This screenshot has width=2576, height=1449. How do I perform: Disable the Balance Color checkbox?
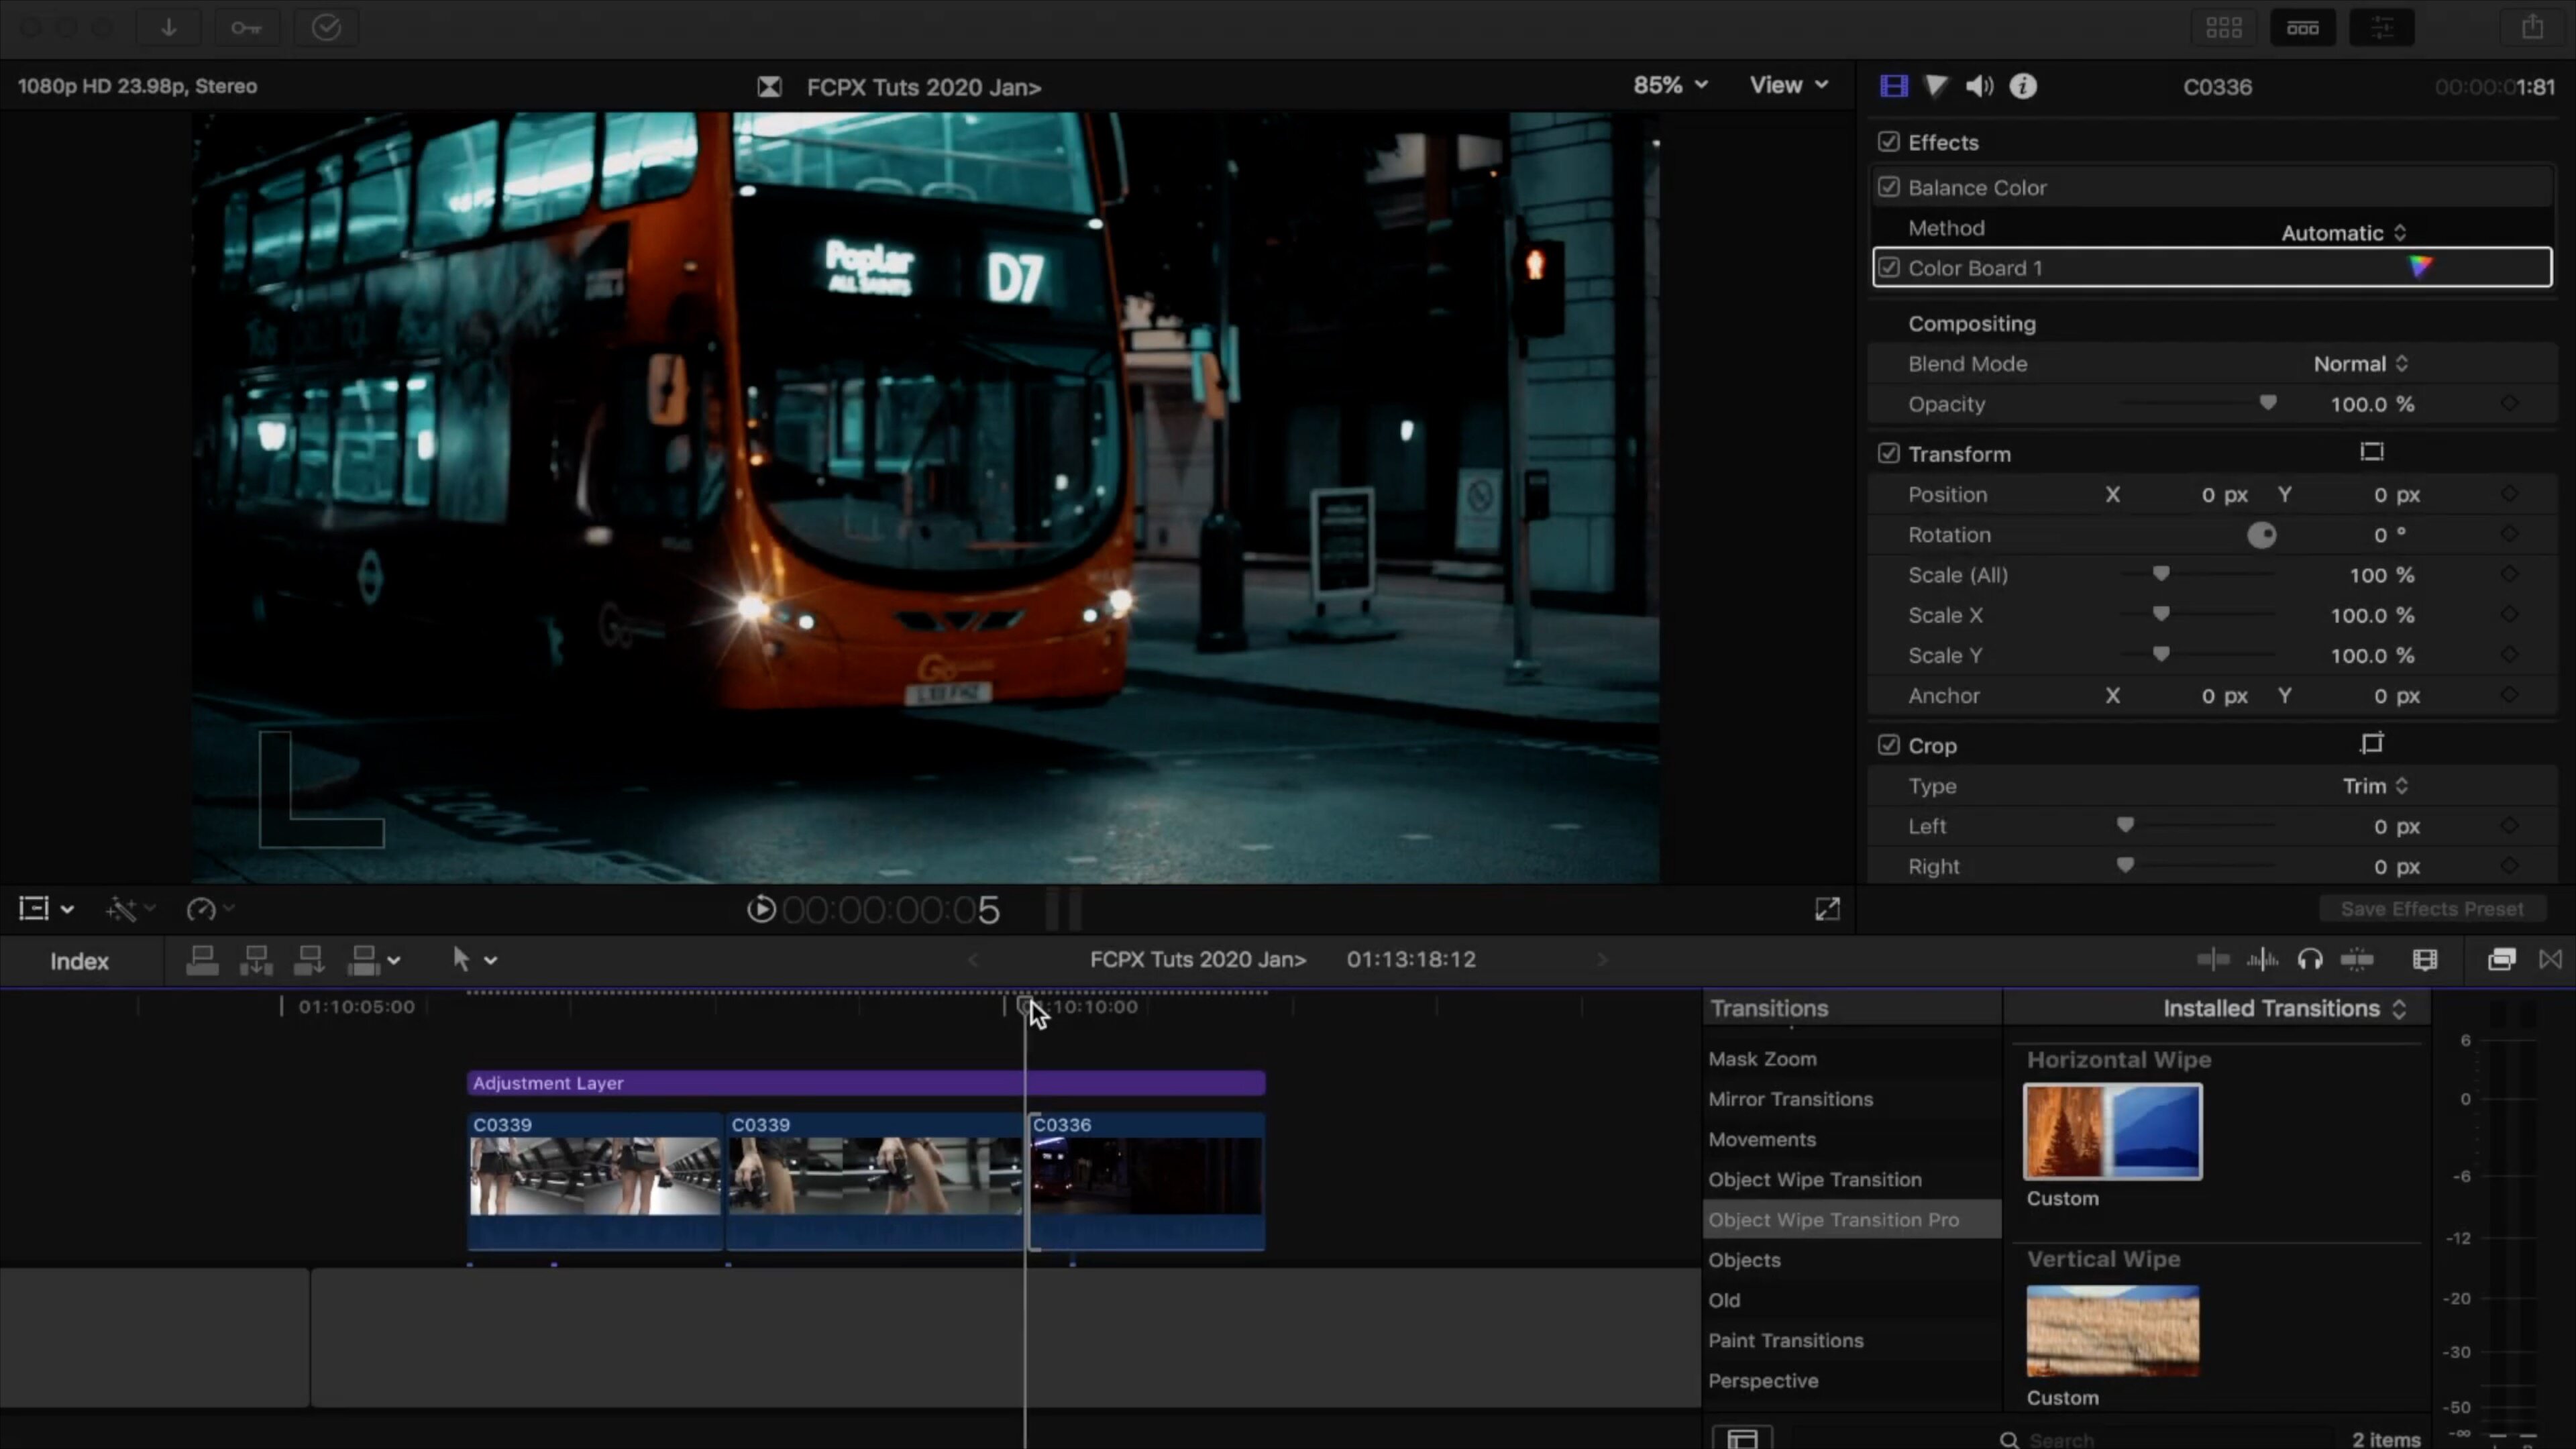click(x=1888, y=187)
